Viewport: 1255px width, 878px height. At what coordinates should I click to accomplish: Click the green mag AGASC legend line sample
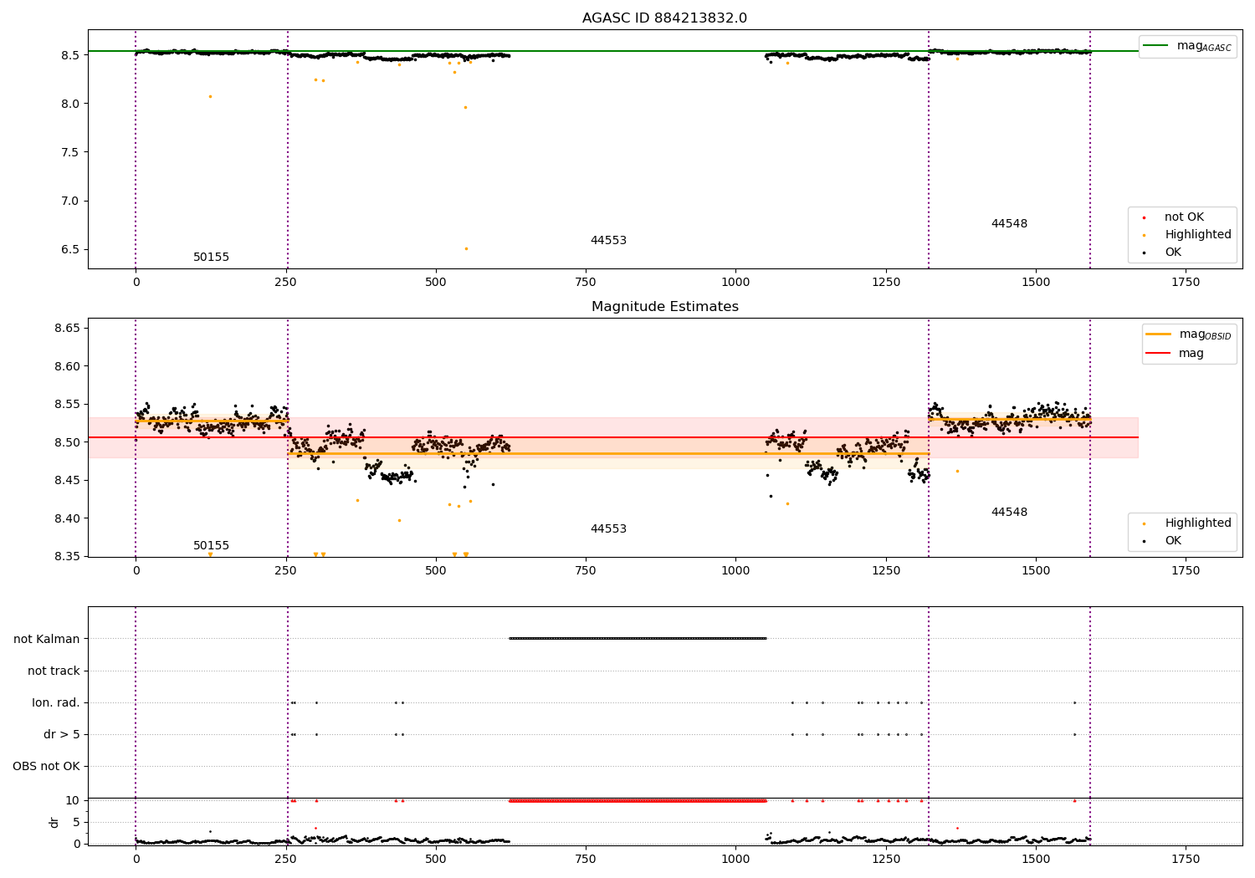point(1156,46)
